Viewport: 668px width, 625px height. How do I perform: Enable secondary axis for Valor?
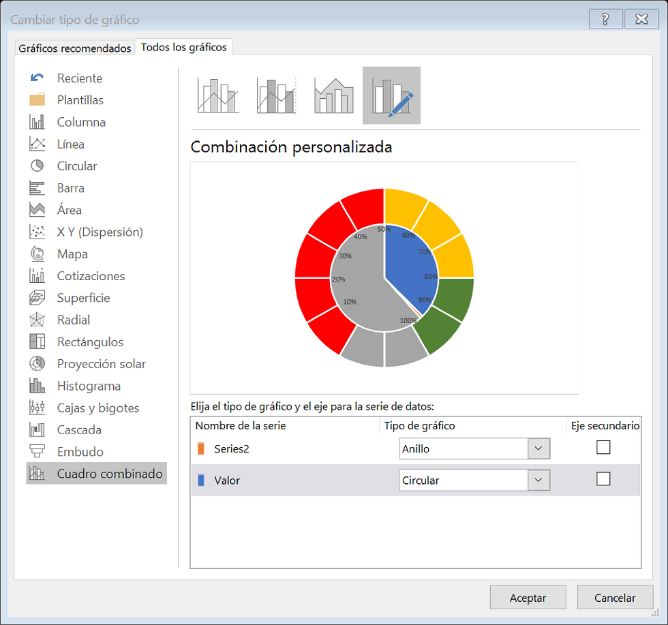tap(603, 479)
